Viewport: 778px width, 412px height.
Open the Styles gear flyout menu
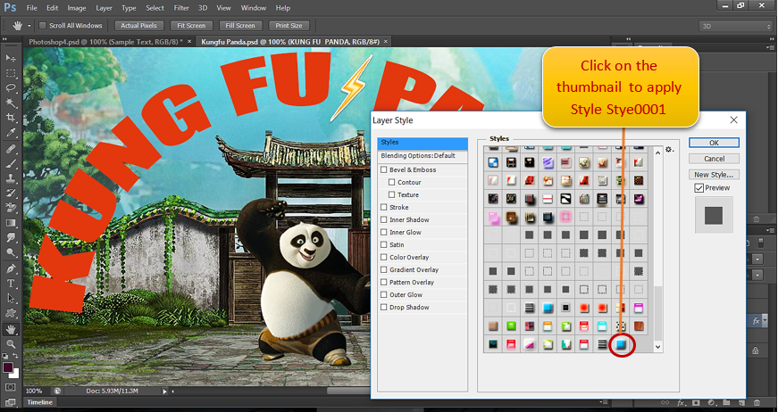[669, 149]
